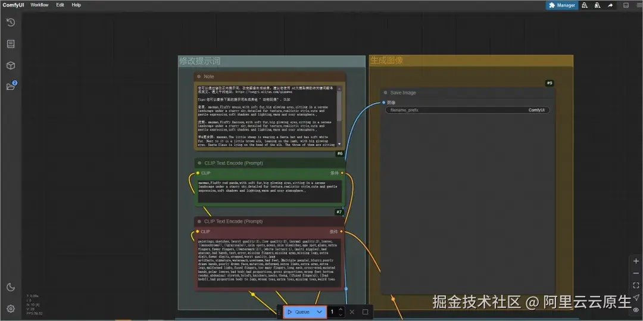
Task: Clear pending tasks with the square icon
Action: [365, 312]
